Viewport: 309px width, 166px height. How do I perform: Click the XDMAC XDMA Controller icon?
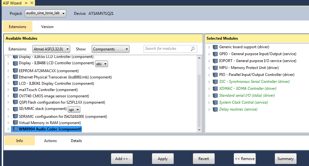coord(215,89)
